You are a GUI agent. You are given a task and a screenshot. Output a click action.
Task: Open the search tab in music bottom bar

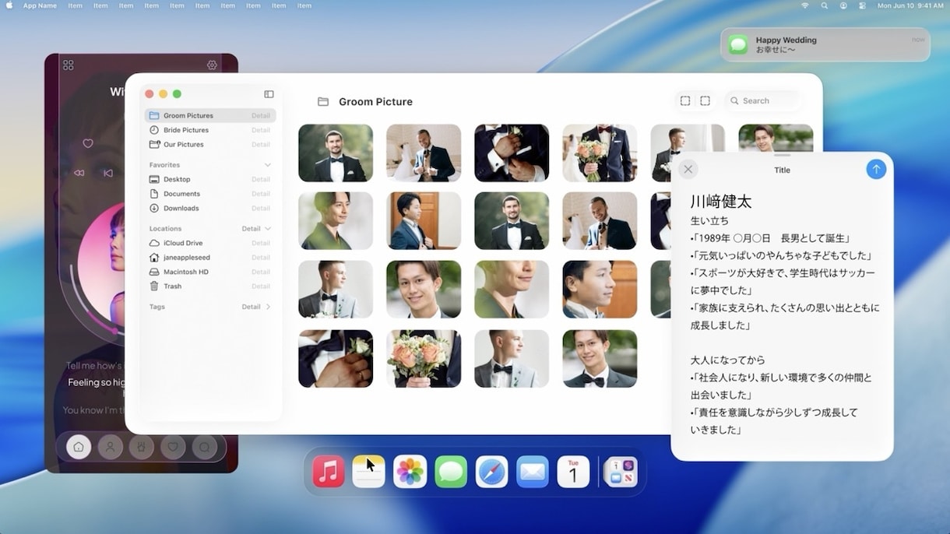(x=205, y=447)
